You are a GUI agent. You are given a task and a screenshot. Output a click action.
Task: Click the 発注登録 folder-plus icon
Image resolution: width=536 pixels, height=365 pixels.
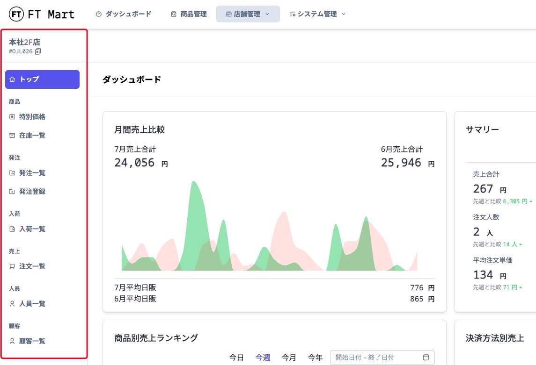[13, 192]
